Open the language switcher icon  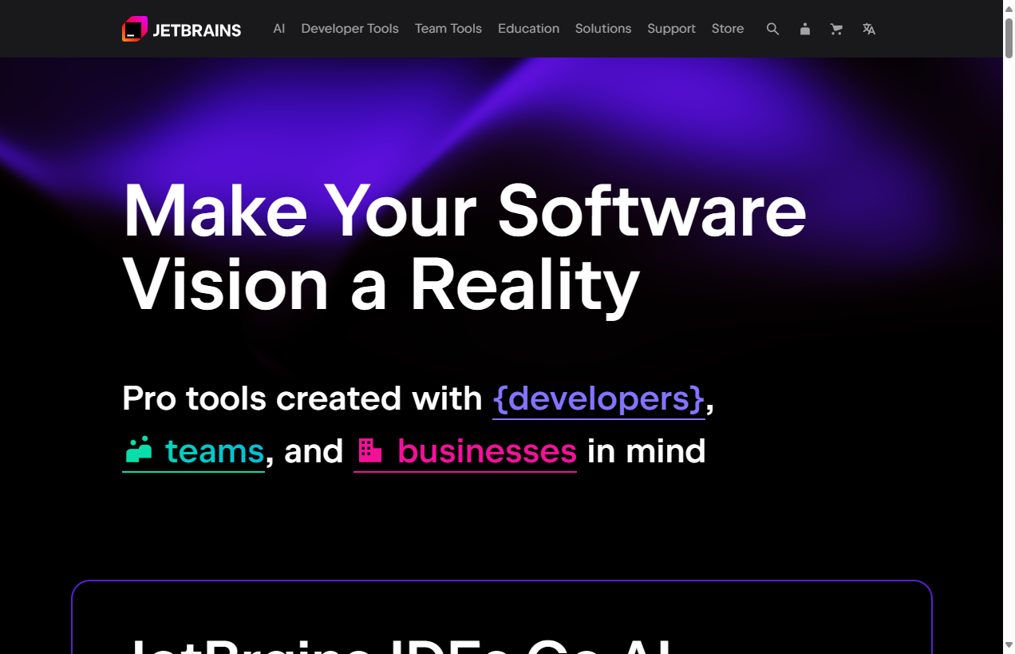click(x=868, y=29)
